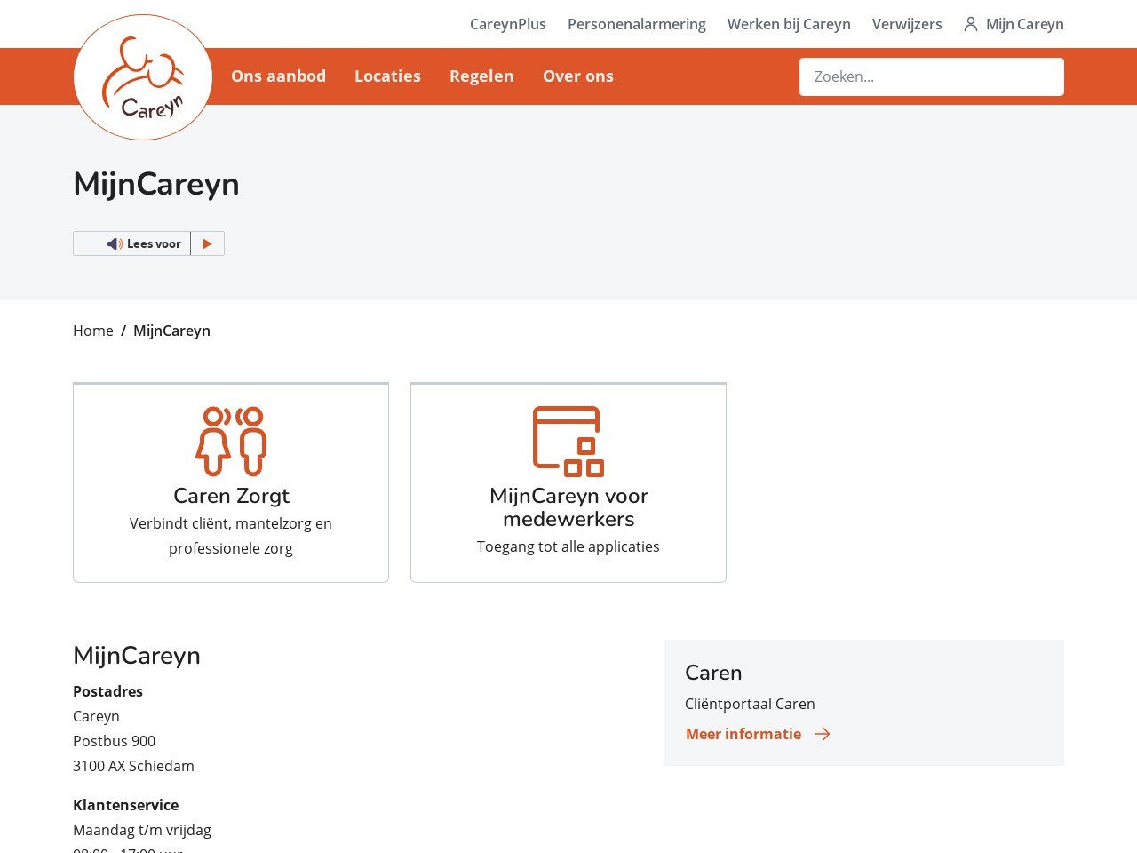The width and height of the screenshot is (1137, 853).
Task: Open the CareynPlus link
Action: 507,24
